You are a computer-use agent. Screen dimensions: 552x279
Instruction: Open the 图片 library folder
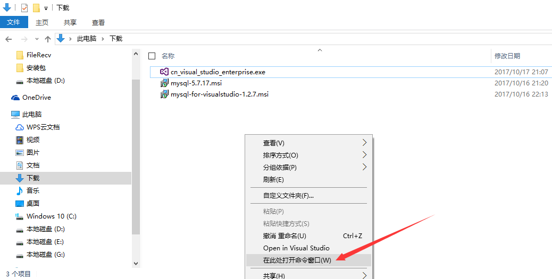click(33, 152)
